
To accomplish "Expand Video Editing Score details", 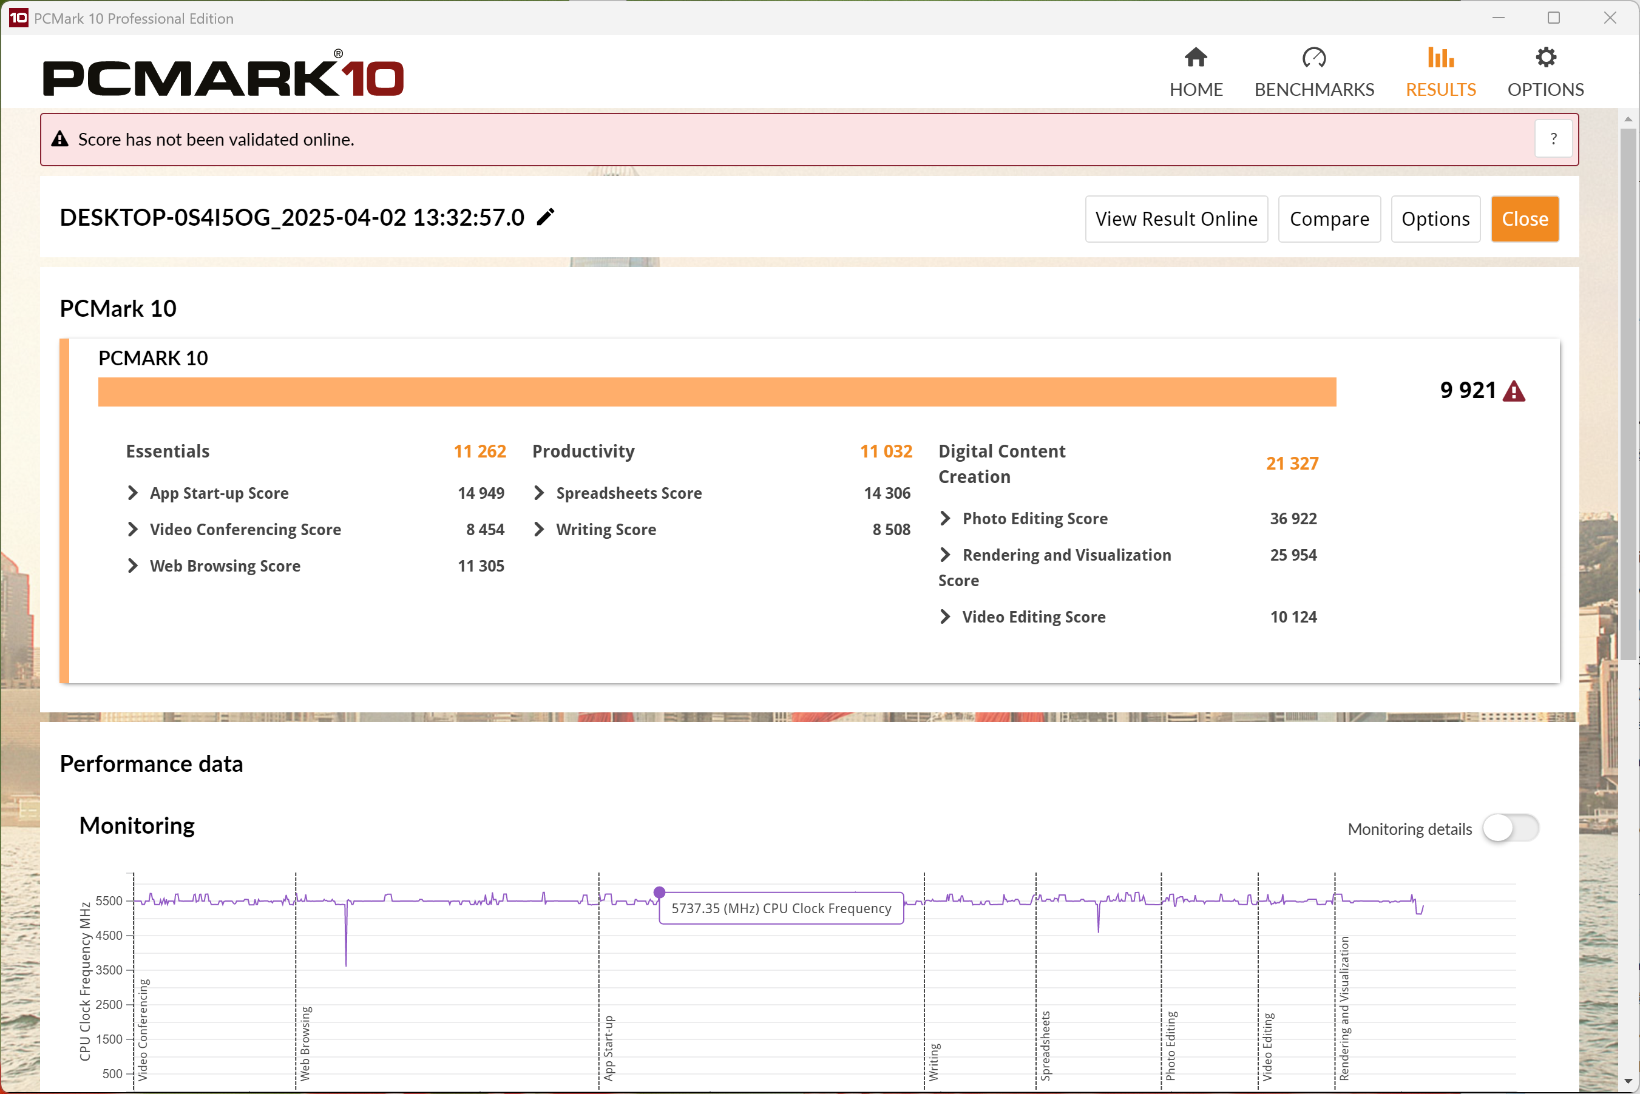I will [945, 616].
